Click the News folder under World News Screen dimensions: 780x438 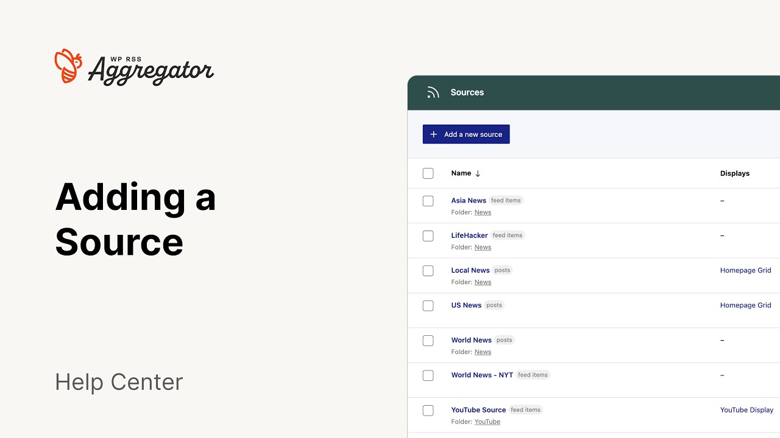[x=483, y=352]
